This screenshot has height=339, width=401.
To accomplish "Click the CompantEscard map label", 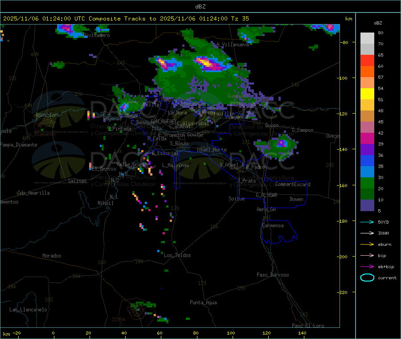I will point(293,184).
